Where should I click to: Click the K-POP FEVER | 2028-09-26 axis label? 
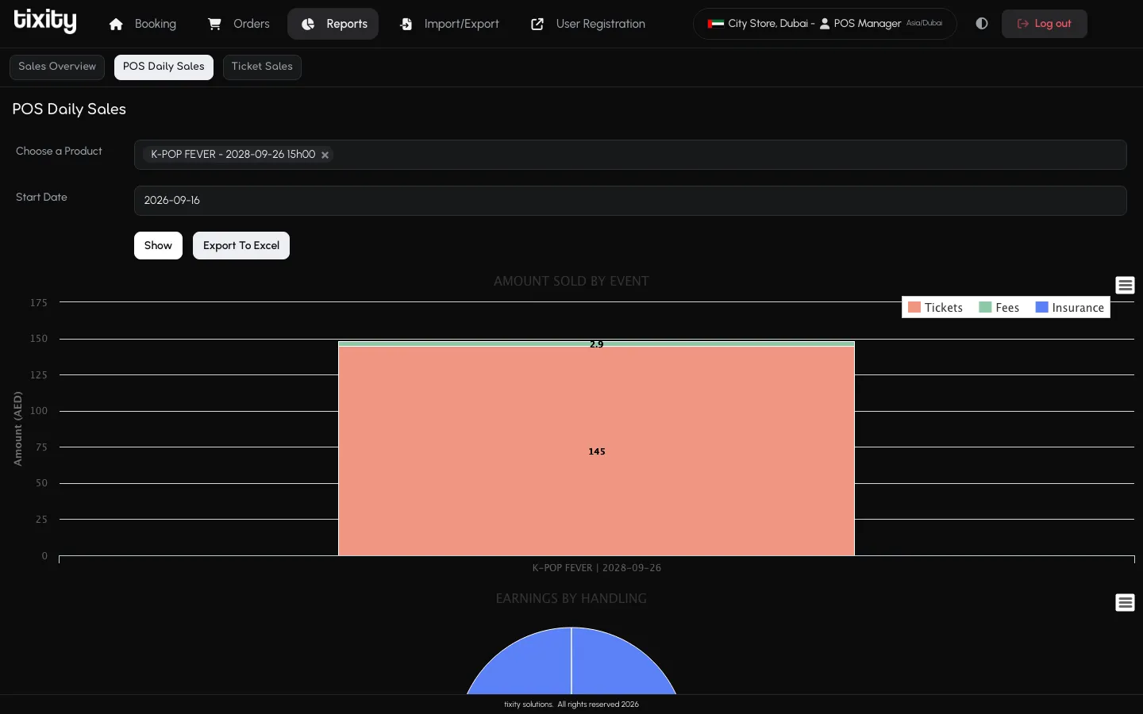click(597, 568)
